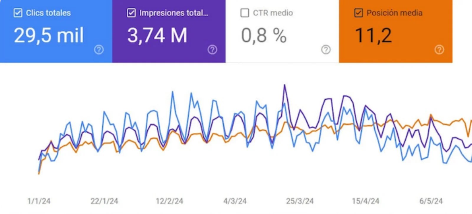The image size is (472, 214).
Task: Click the 22/1/24 axis date
Action: (104, 201)
